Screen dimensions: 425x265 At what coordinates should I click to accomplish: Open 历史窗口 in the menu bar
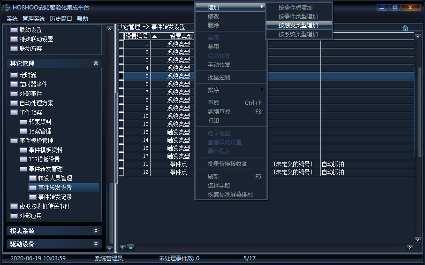click(61, 19)
